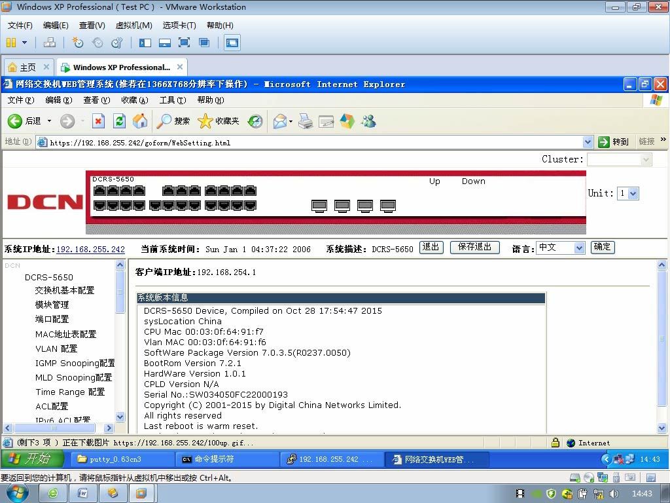Viewport: 670px width, 503px height.
Task: Open IE 查看(V) menu
Action: [97, 100]
